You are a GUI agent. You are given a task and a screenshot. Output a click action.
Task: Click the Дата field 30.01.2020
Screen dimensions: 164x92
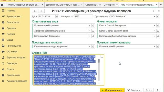click(47, 16)
